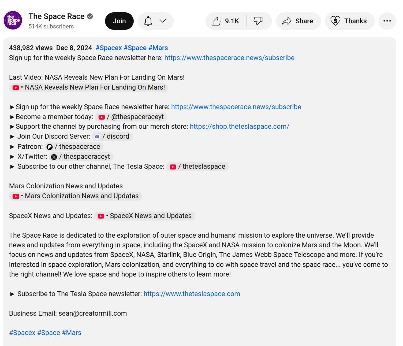Open the Discord server link chip
The height and width of the screenshot is (346, 403).
click(112, 137)
